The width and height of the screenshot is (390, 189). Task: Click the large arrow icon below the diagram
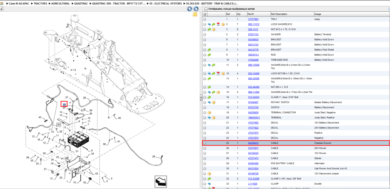click(x=161, y=182)
